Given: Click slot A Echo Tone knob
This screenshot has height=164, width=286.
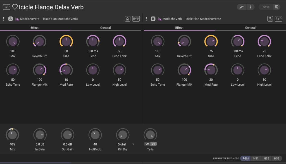Looking at the screenshot, I should (13, 70).
